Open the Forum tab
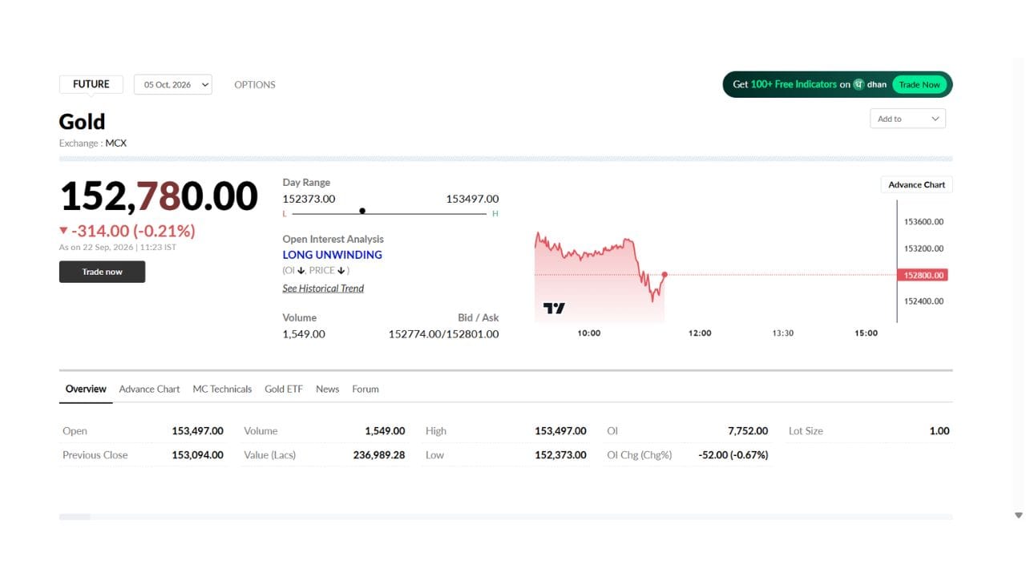The image size is (1026, 577). [x=366, y=389]
